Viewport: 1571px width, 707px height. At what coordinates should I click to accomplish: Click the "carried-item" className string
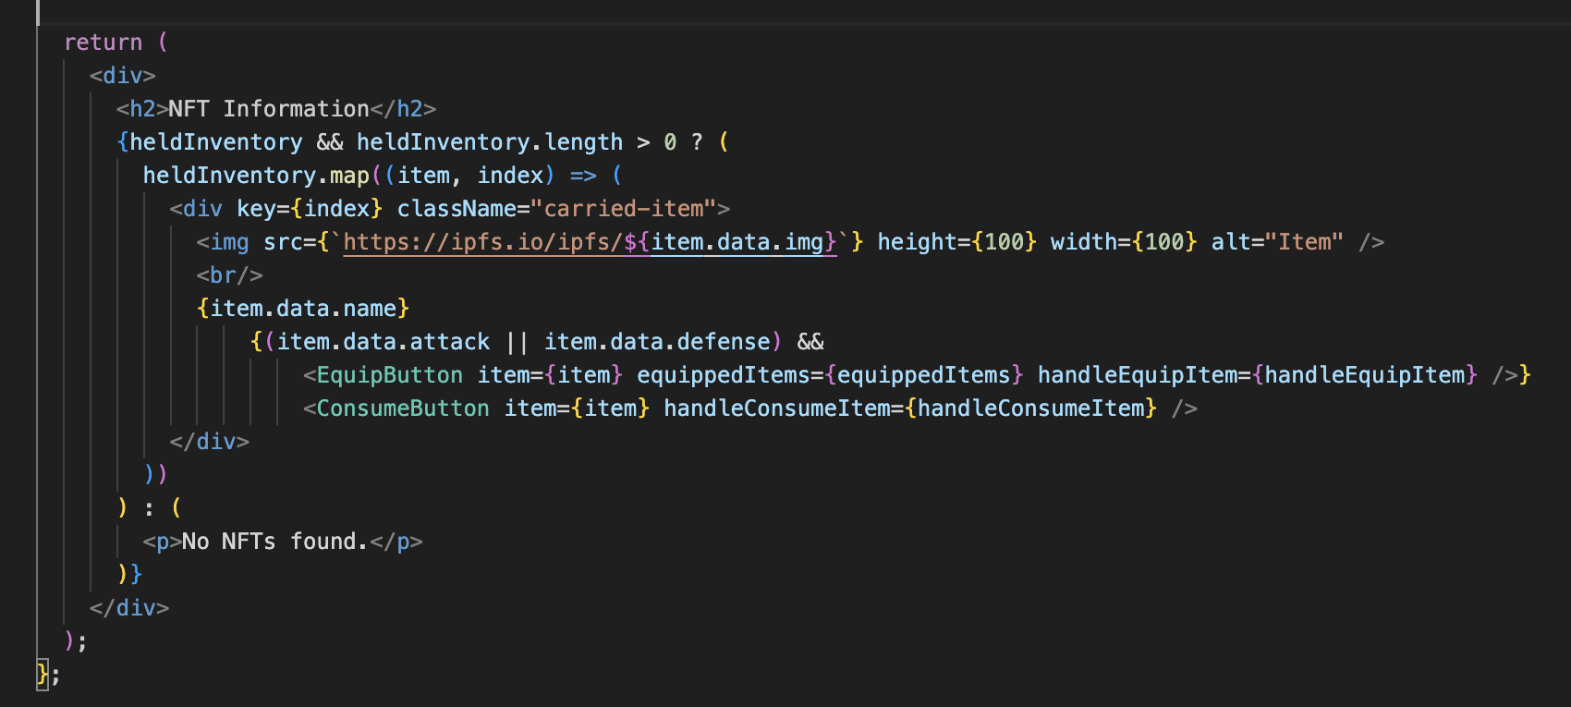coord(623,209)
